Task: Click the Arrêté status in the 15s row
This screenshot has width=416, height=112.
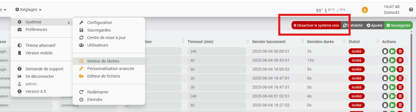Action: coord(357,60)
